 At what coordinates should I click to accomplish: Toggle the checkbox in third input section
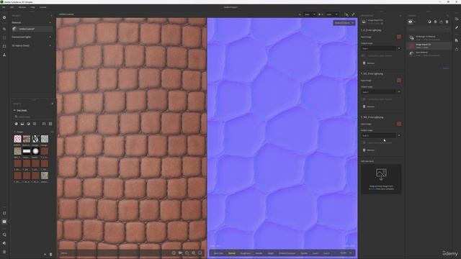coord(364,142)
